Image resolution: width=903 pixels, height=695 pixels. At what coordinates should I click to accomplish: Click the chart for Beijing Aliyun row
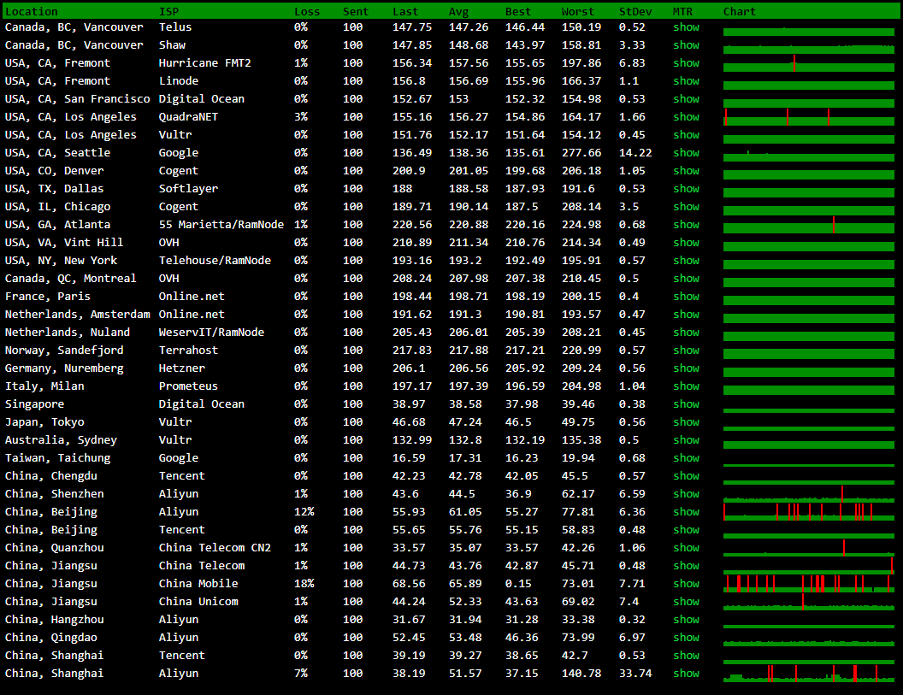[x=808, y=512]
